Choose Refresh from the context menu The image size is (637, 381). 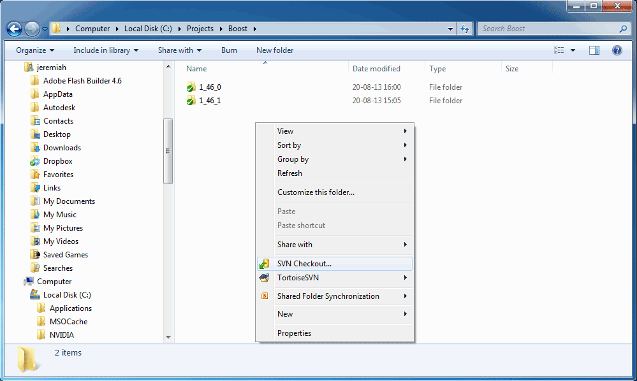pos(335,173)
